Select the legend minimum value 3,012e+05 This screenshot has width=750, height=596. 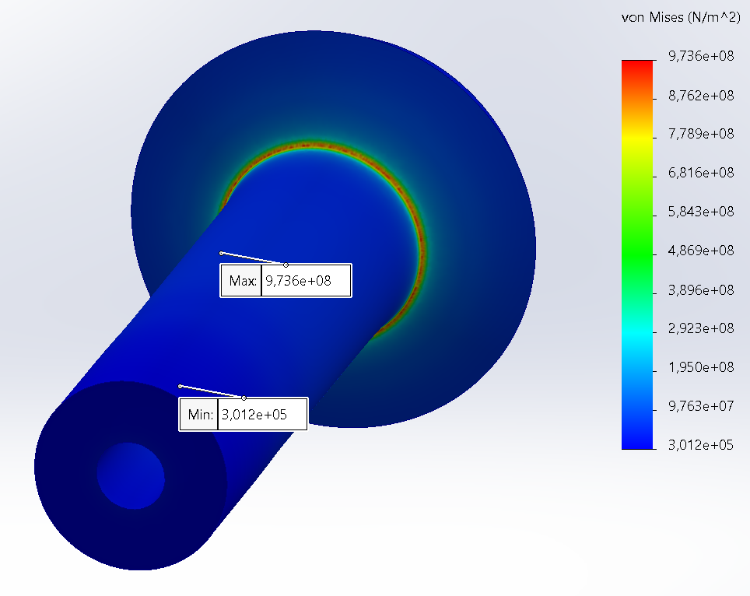tap(701, 445)
